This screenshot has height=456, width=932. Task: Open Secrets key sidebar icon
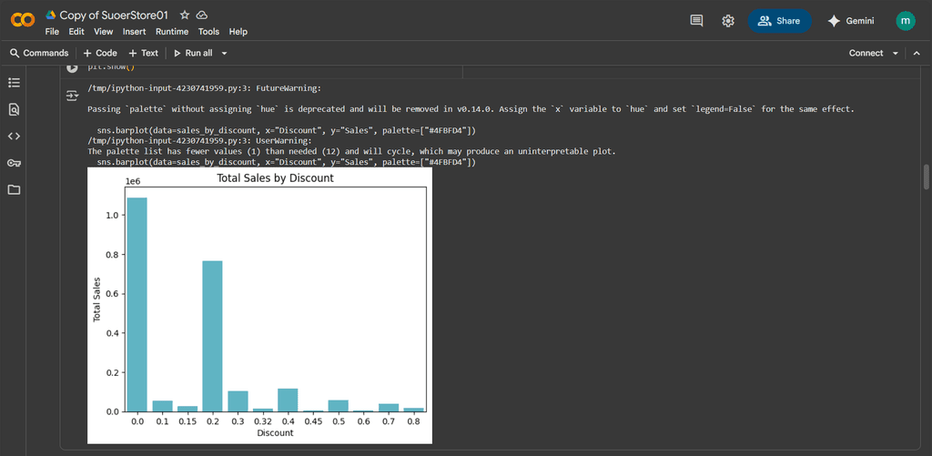[x=14, y=163]
